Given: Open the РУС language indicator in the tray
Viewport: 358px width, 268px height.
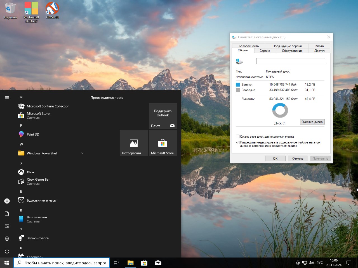Looking at the screenshot, I should coord(319,263).
